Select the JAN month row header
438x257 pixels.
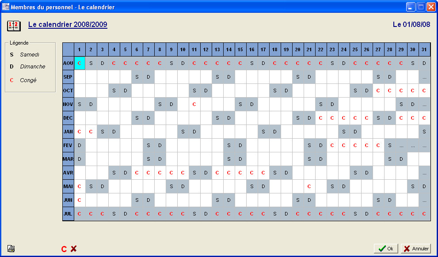click(68, 132)
